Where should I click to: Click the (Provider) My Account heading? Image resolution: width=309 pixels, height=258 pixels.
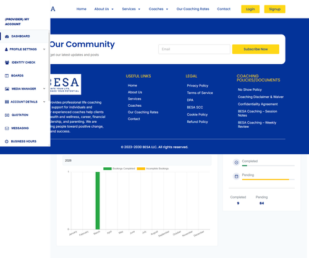[17, 22]
